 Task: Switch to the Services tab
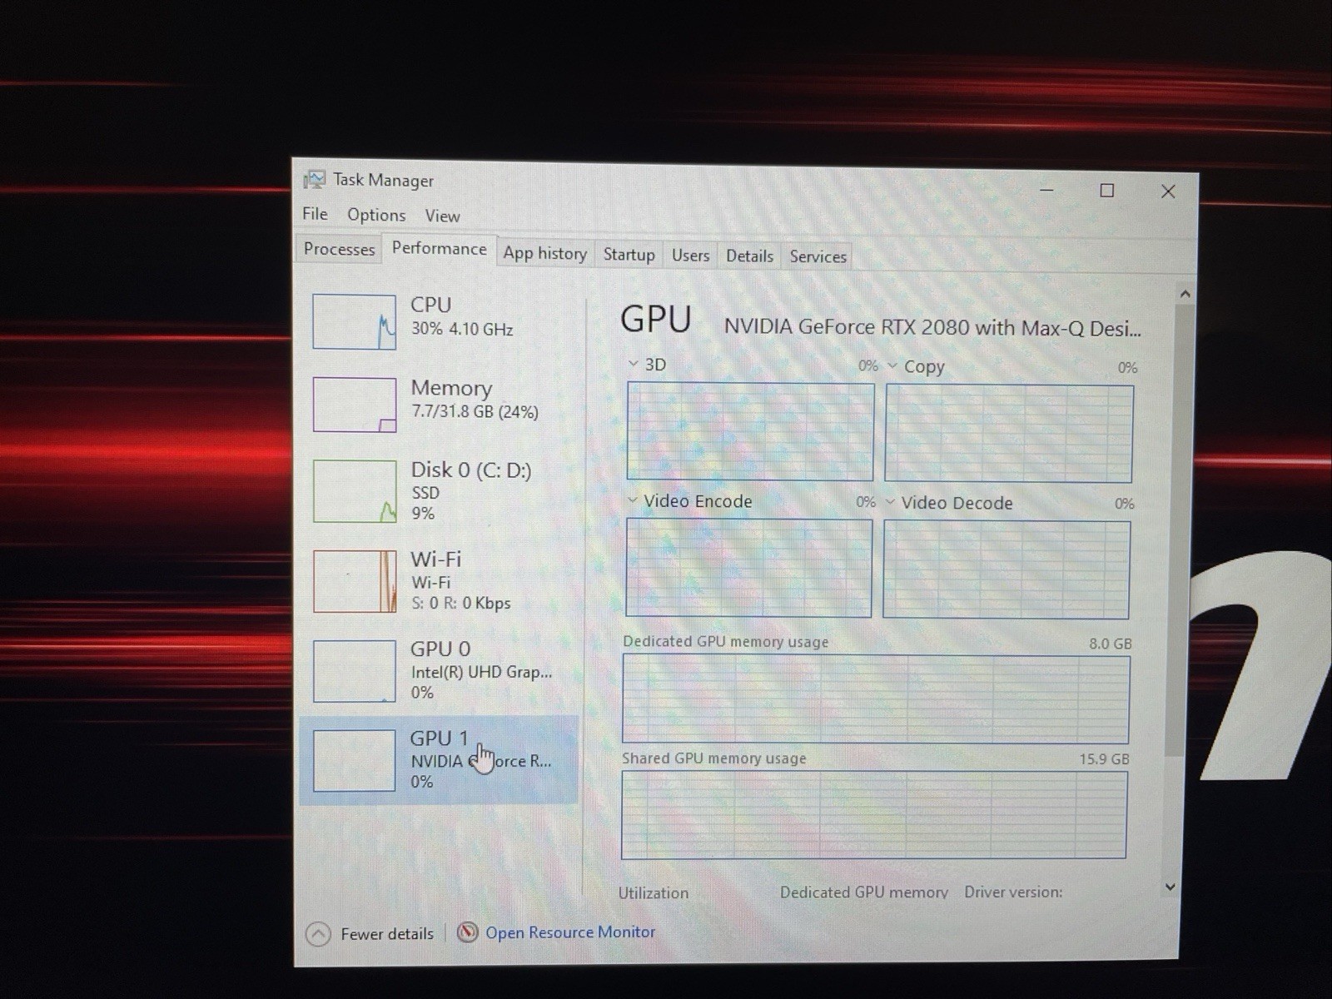(818, 256)
